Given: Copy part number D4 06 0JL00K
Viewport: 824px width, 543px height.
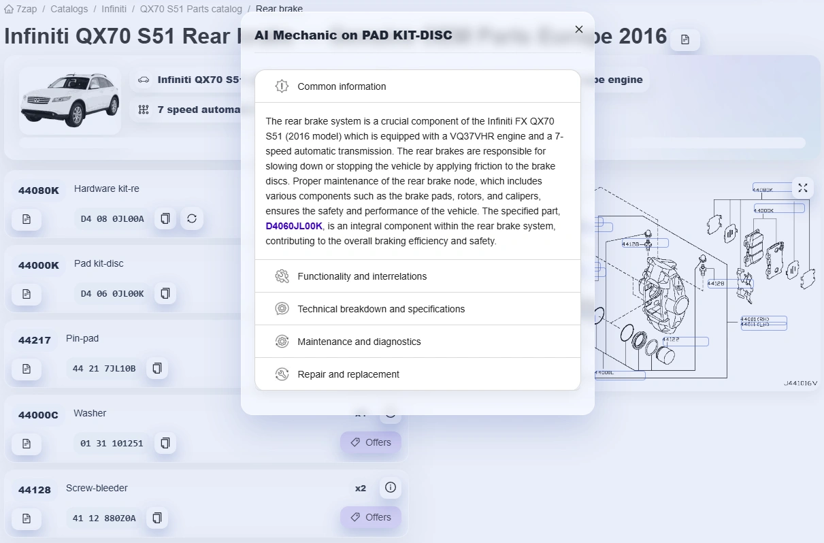Looking at the screenshot, I should pyautogui.click(x=165, y=293).
